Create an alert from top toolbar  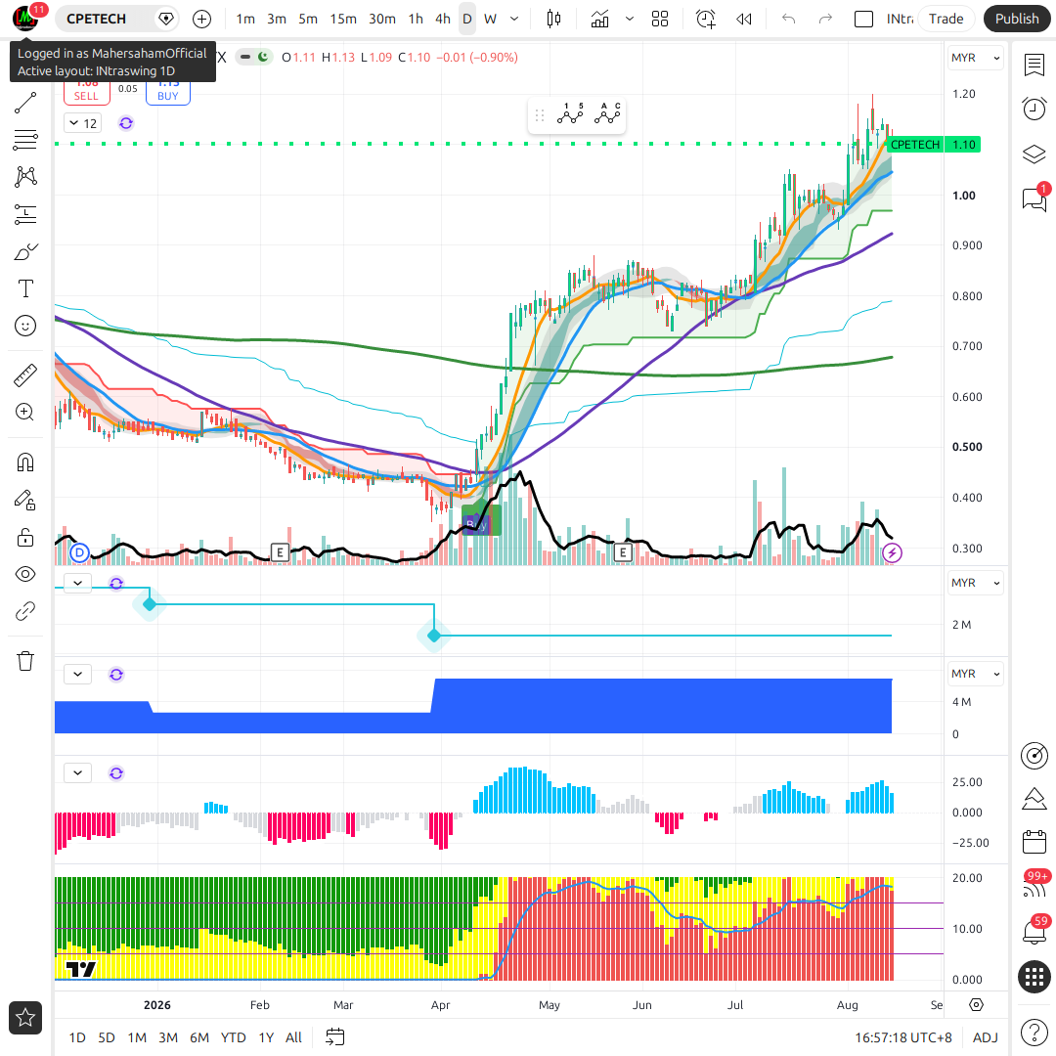pyautogui.click(x=706, y=19)
